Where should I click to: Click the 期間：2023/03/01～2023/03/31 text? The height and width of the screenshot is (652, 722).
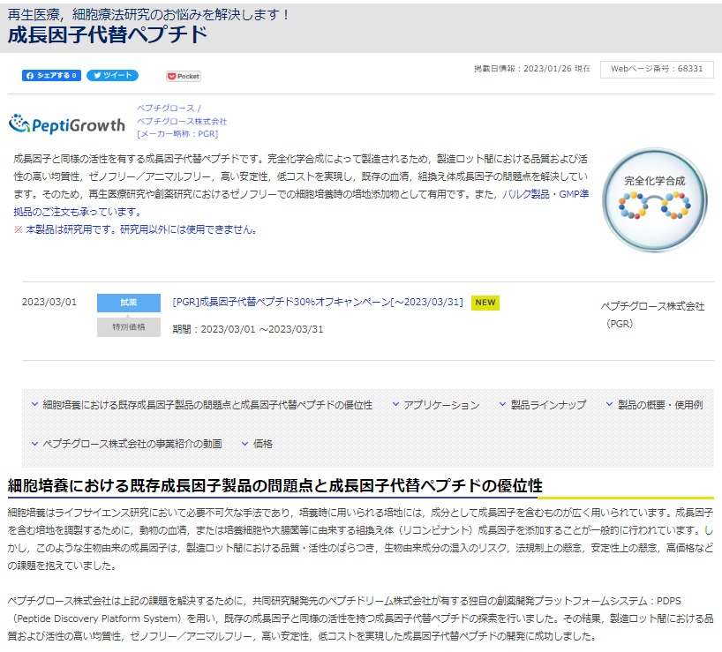coord(248,329)
